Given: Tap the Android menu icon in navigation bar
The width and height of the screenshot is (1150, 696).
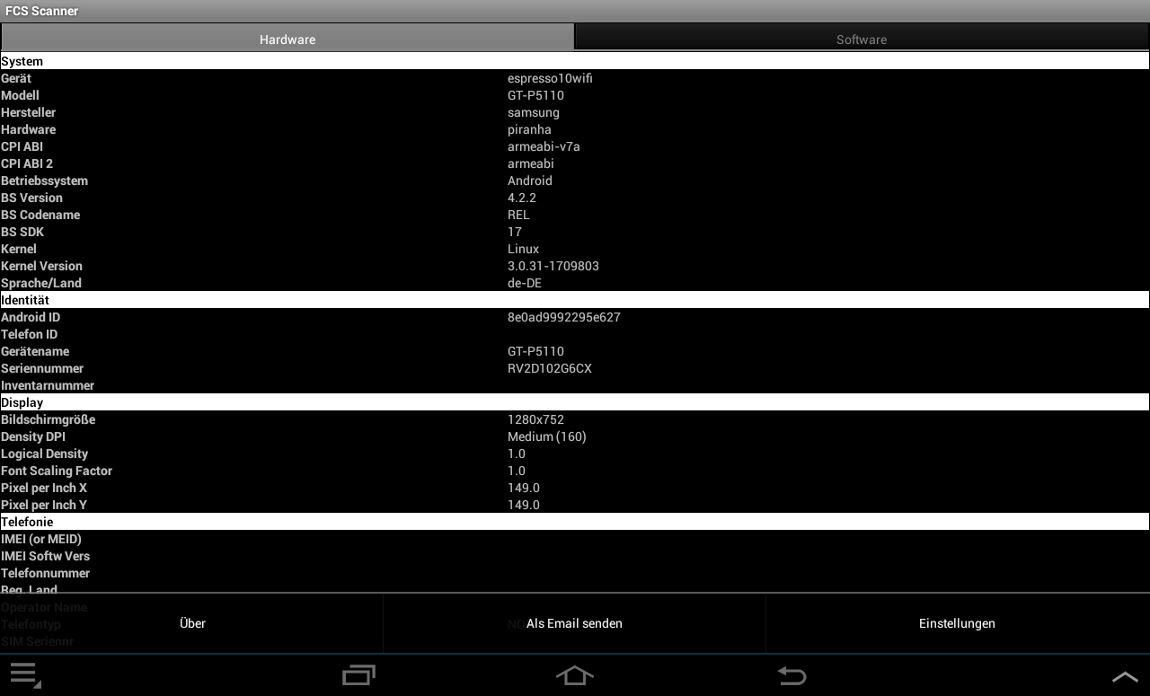Looking at the screenshot, I should click(24, 675).
